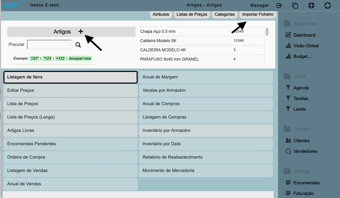Open the duplicate windows icon in header
The width and height of the screenshot is (340, 198).
pos(295,5)
